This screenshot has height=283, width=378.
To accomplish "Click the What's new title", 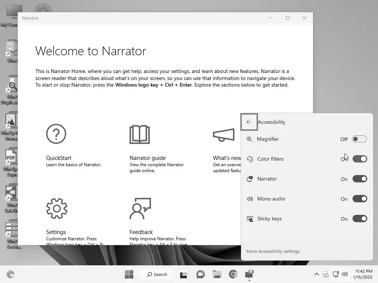I will (227, 158).
